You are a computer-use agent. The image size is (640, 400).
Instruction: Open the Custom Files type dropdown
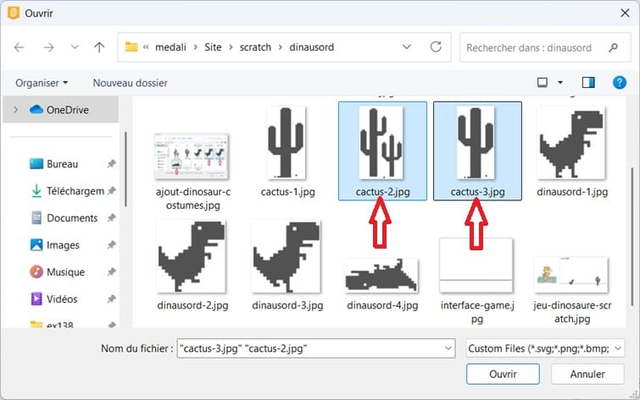tap(545, 348)
